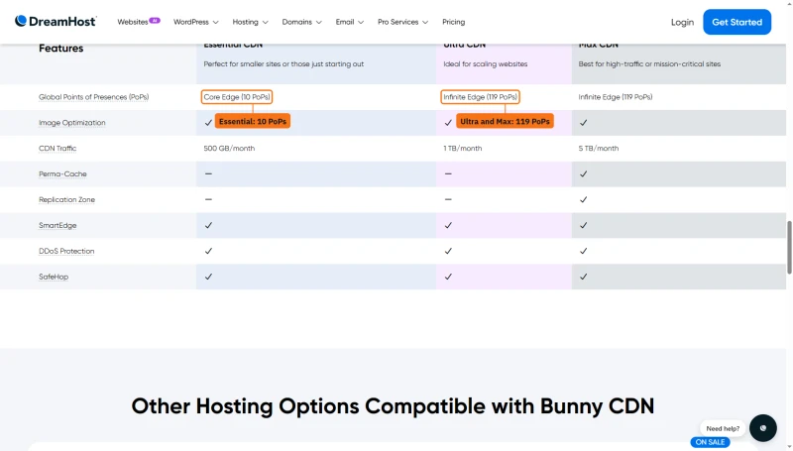Click the Need help? label
The height and width of the screenshot is (451, 793).
pyautogui.click(x=723, y=428)
